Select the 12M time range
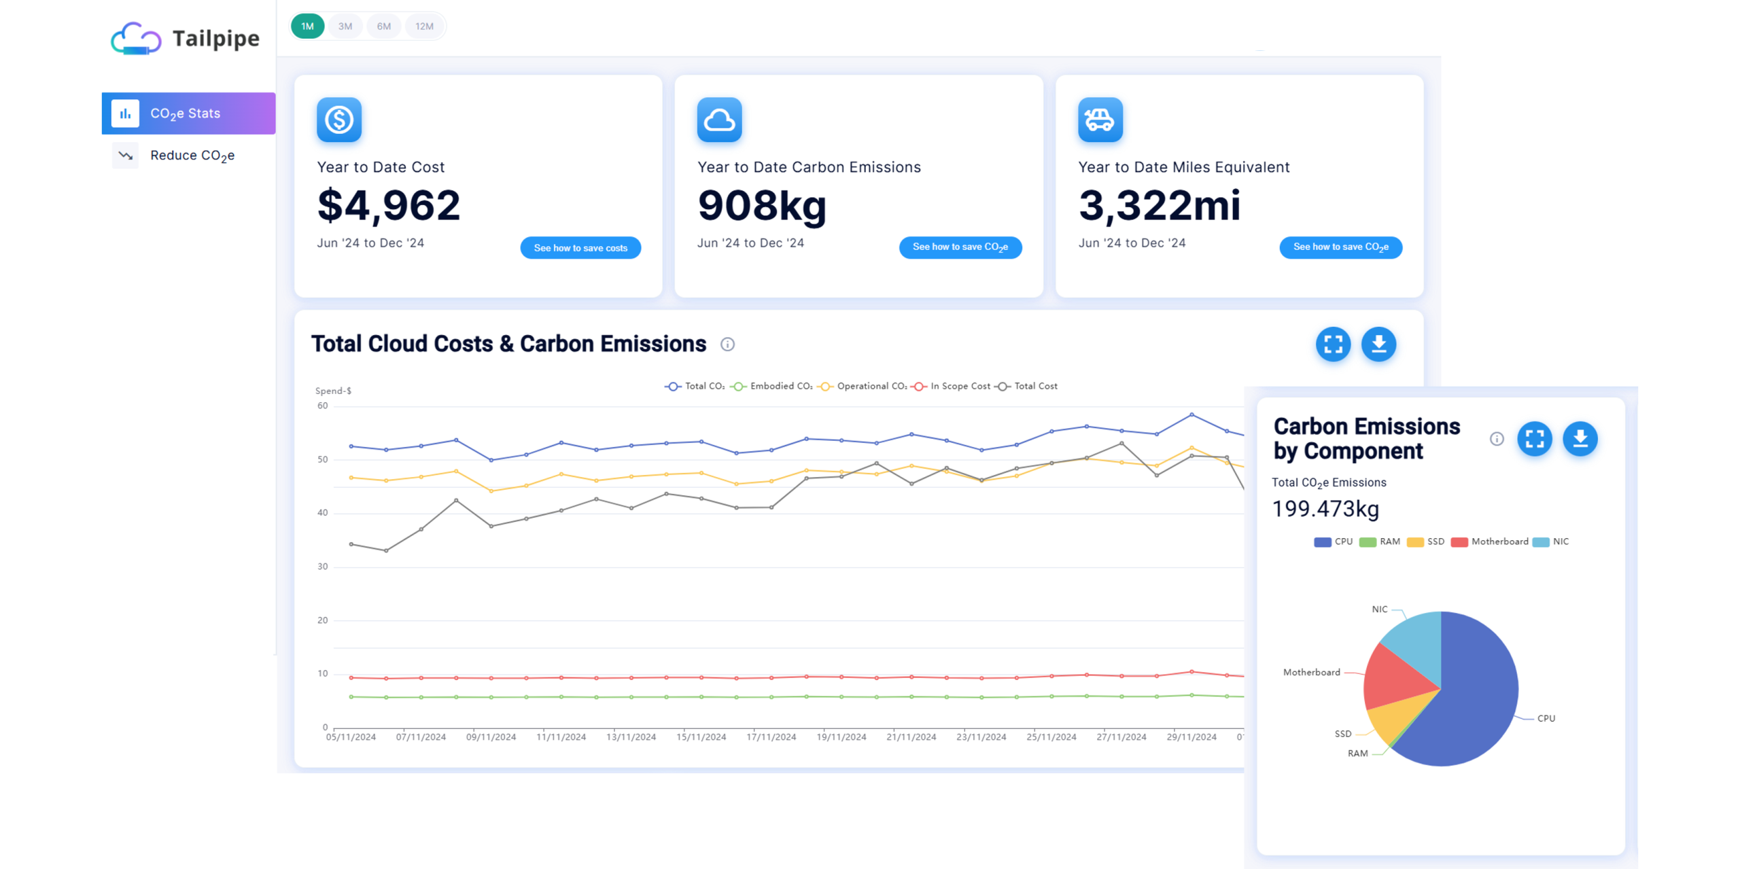This screenshot has height=869, width=1740. coord(424,26)
